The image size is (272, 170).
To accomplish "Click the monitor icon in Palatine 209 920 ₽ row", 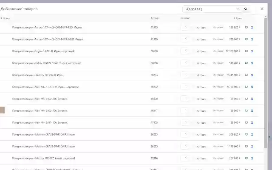I will [x=246, y=134].
